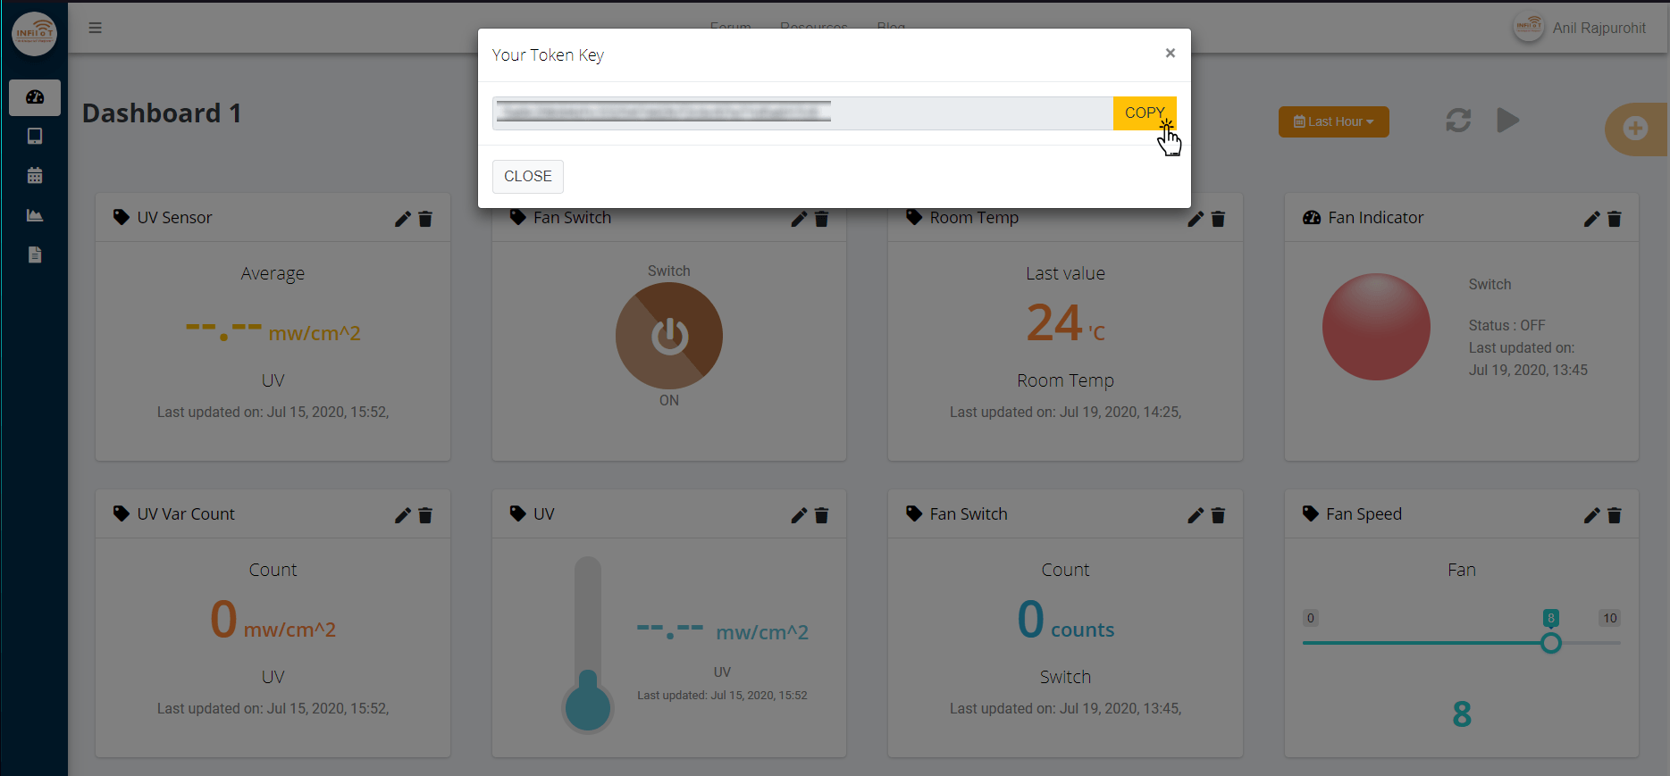
Task: Delete the UV thermometer widget
Action: (x=821, y=515)
